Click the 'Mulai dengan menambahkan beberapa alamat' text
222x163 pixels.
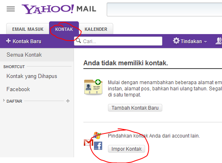pos(165,89)
